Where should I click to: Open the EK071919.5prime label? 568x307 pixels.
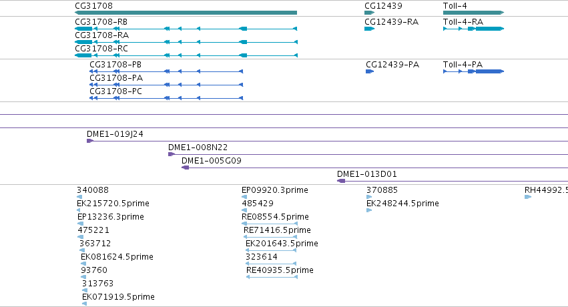pos(118,297)
